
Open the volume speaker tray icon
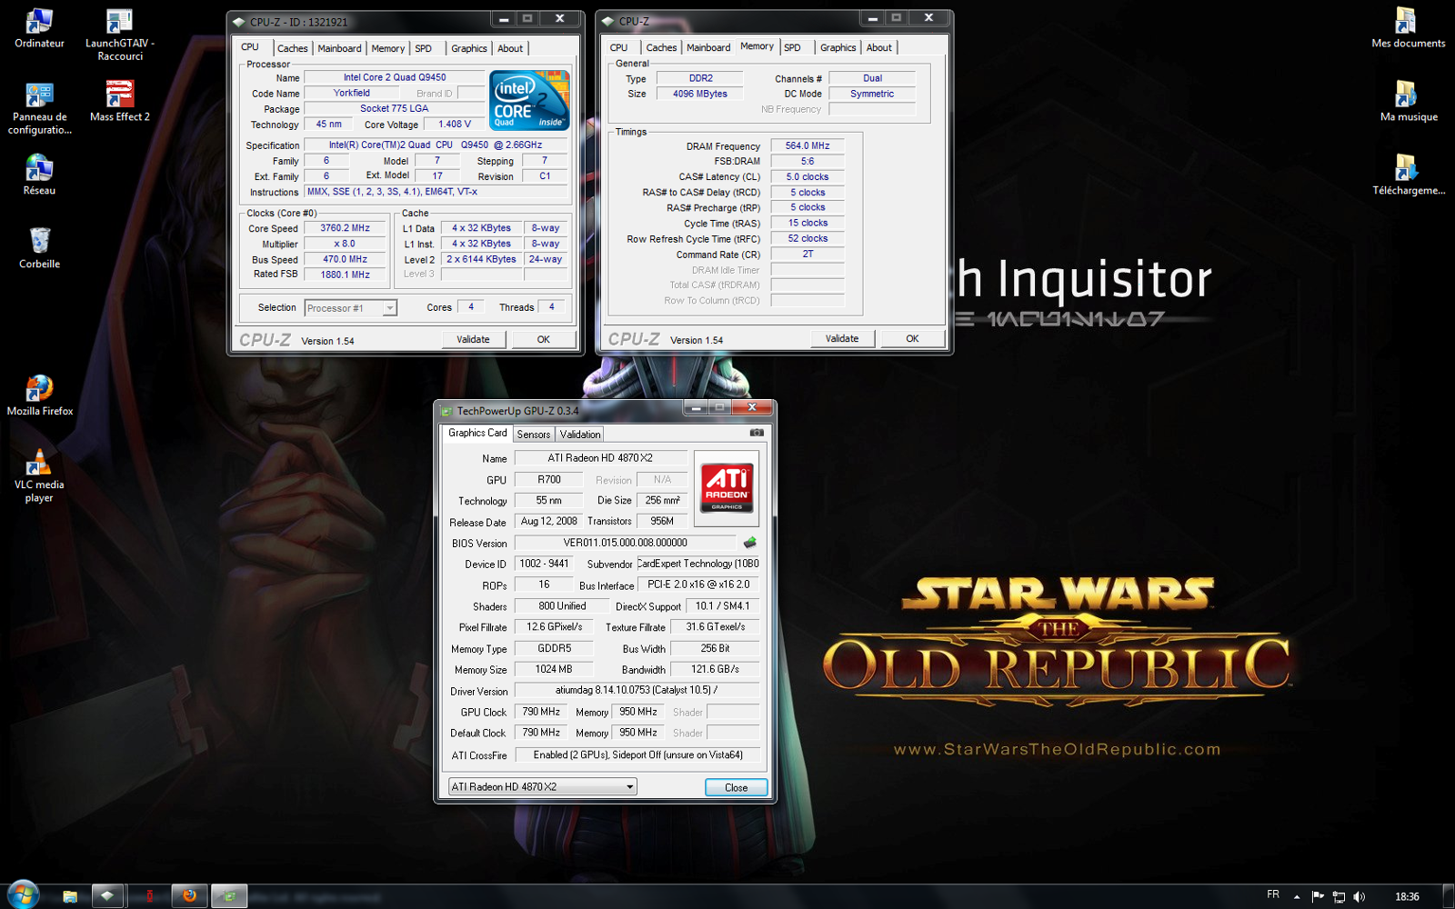coord(1360,896)
